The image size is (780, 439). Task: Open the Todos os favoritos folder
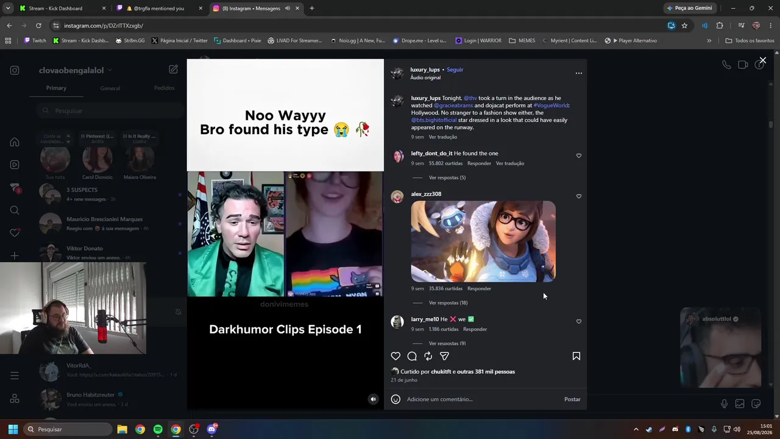[750, 41]
